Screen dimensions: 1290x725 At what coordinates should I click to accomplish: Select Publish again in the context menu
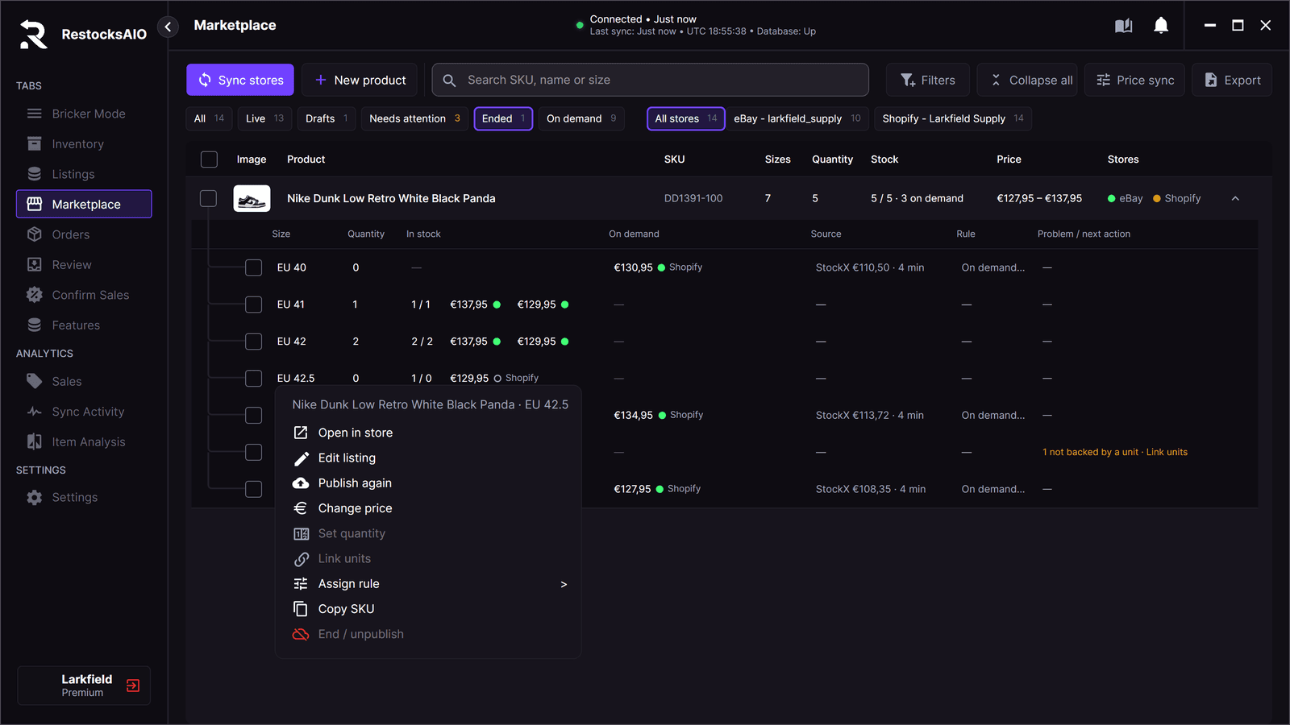[x=428, y=483]
